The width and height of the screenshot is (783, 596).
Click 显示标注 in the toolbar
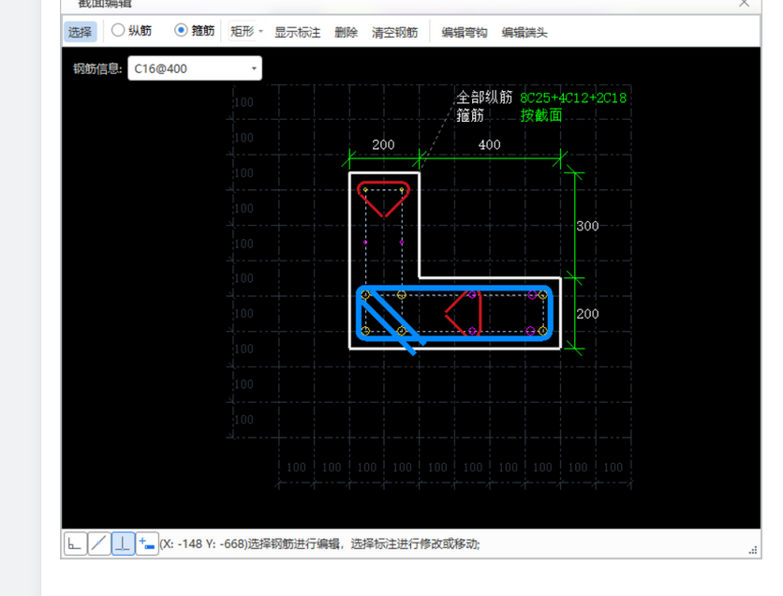[x=297, y=33]
